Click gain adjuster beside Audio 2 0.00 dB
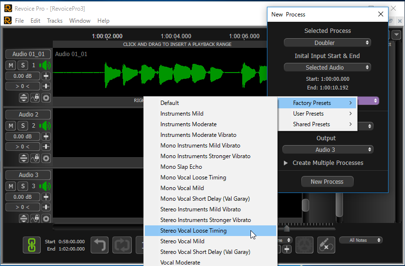The width and height of the screenshot is (405, 266). (x=46, y=136)
